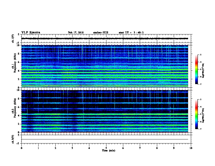Viewport: 215px width, 166px height.
Task: Click the time axis tick label "10"
Action: point(191,148)
